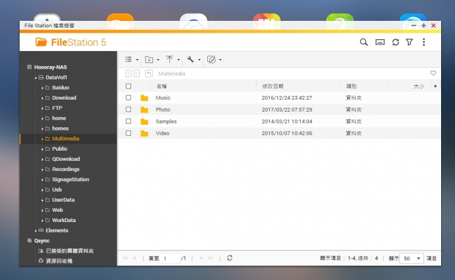This screenshot has height=280, width=455.
Task: Click the create folder toolbar icon
Action: pyautogui.click(x=149, y=60)
